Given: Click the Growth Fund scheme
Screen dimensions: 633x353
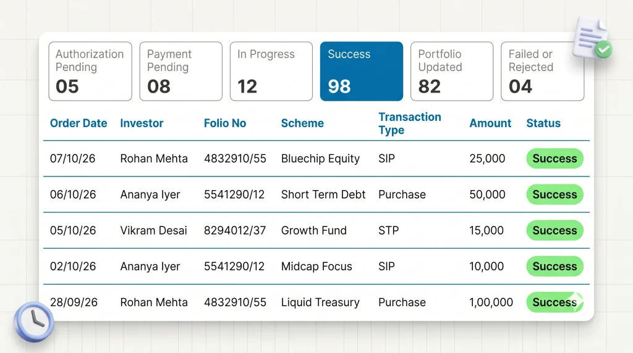Looking at the screenshot, I should [313, 230].
